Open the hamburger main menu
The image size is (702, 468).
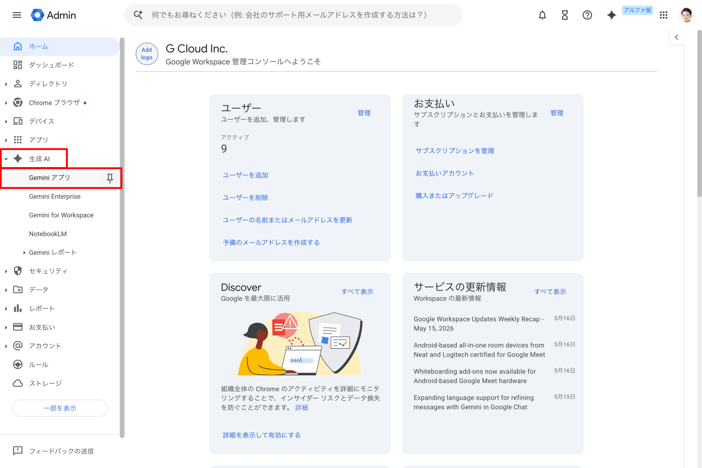click(17, 15)
